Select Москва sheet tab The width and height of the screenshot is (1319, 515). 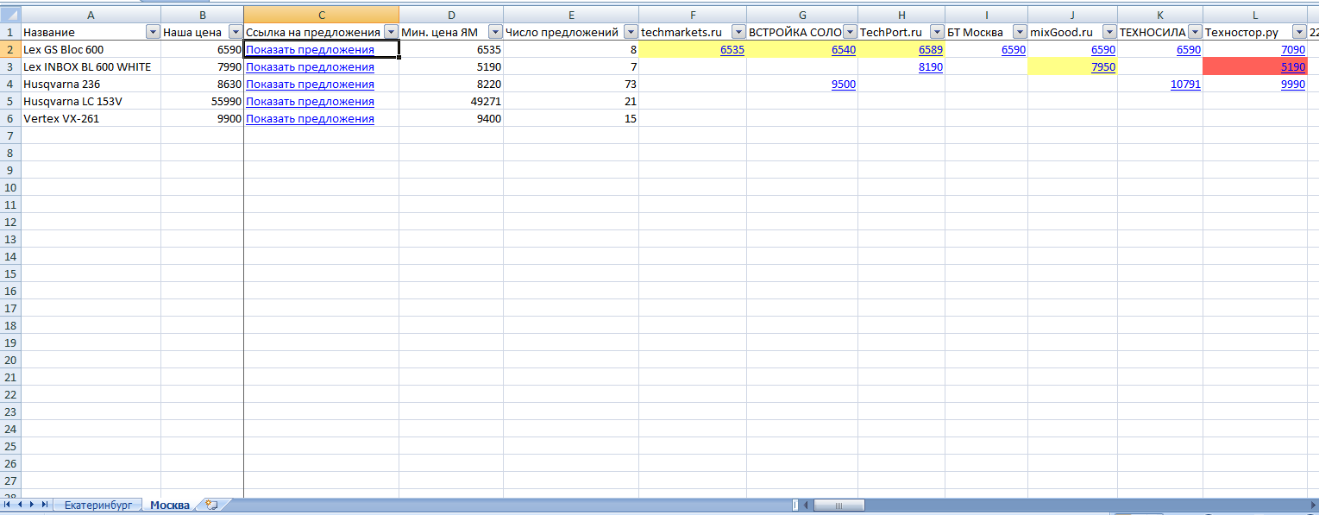coord(170,505)
